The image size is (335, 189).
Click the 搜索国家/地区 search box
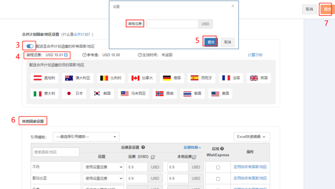56,152
